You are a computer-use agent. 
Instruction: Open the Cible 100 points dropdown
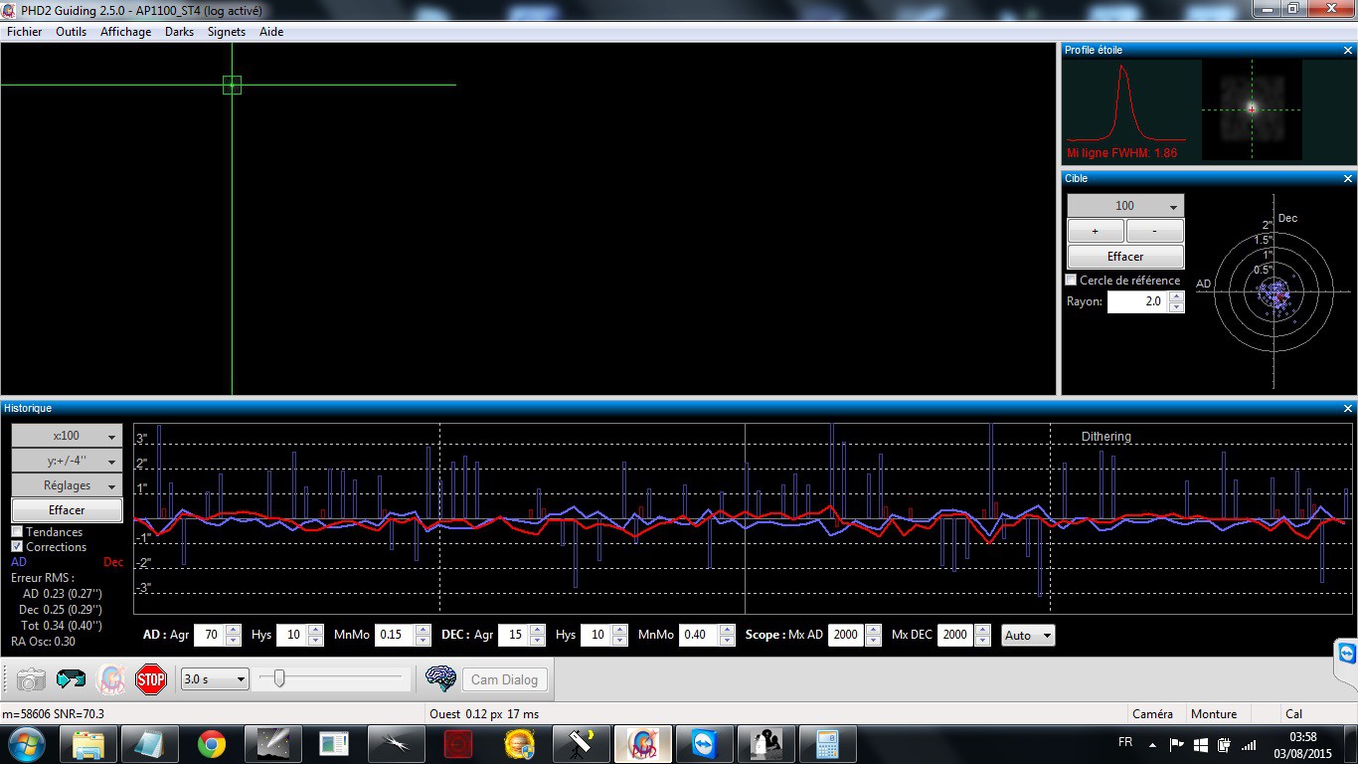[x=1125, y=206]
